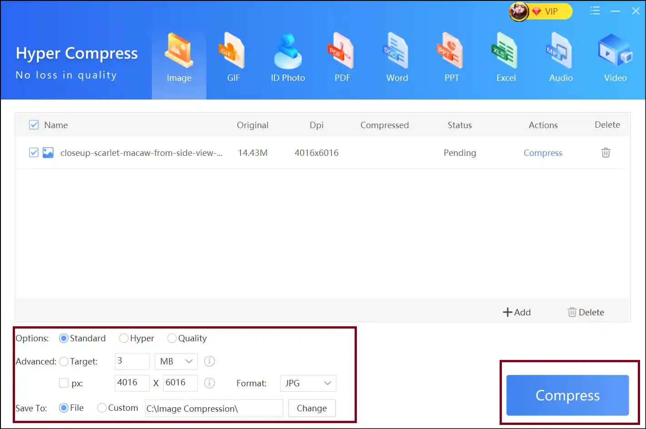Select the closeup-scarlet-macaw file name
The image size is (646, 429).
click(141, 153)
